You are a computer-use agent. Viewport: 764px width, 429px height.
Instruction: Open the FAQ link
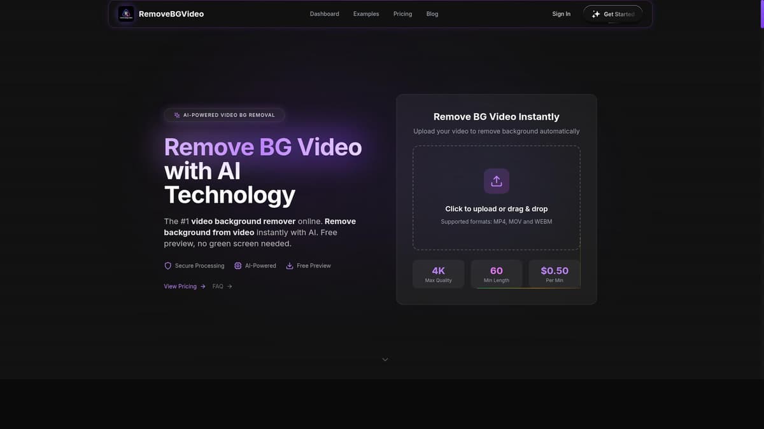pos(218,286)
